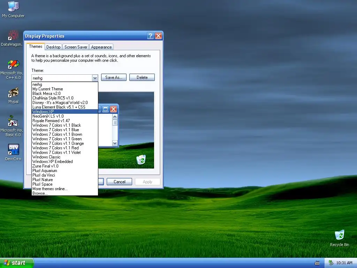The width and height of the screenshot is (357, 268).
Task: Choose the Royale Remixed v1.47 theme
Action: 65,120
